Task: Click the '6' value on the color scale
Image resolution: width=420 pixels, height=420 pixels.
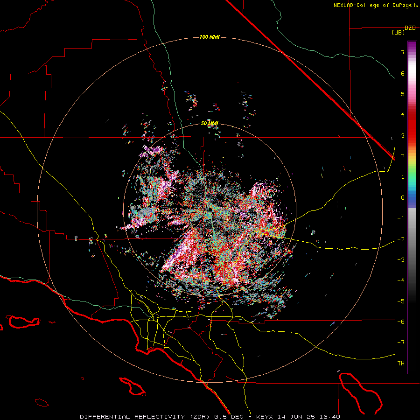Action: coord(403,73)
